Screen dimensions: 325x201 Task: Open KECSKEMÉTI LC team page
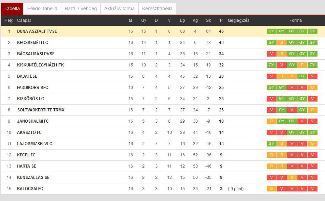(32, 42)
